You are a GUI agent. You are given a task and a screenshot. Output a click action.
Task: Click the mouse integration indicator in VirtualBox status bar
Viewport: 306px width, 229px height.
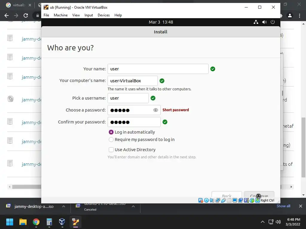point(252,200)
